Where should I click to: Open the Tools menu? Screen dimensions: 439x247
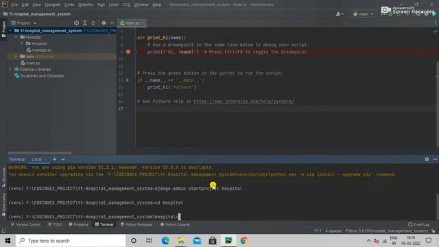pyautogui.click(x=113, y=5)
